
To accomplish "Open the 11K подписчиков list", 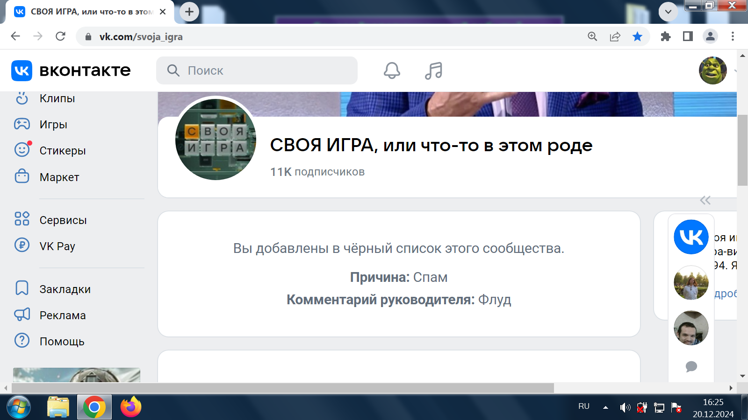I will [317, 172].
